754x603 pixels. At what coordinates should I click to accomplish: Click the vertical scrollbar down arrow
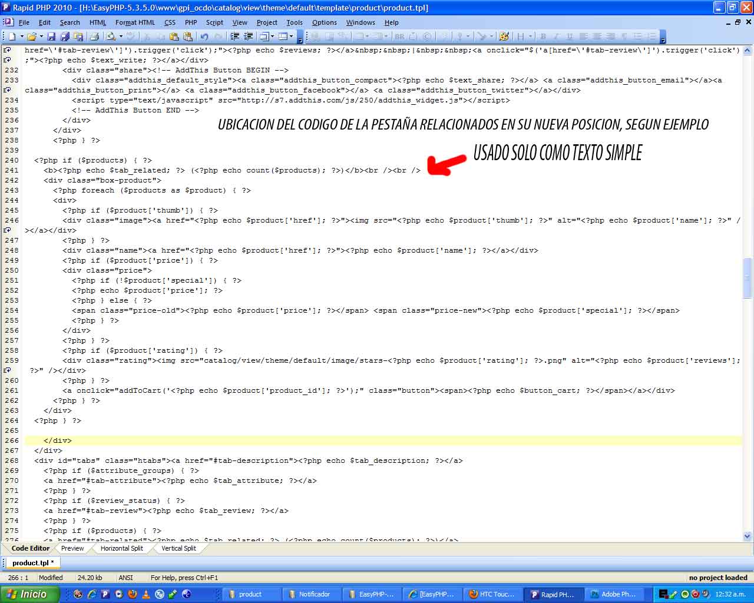click(x=748, y=536)
